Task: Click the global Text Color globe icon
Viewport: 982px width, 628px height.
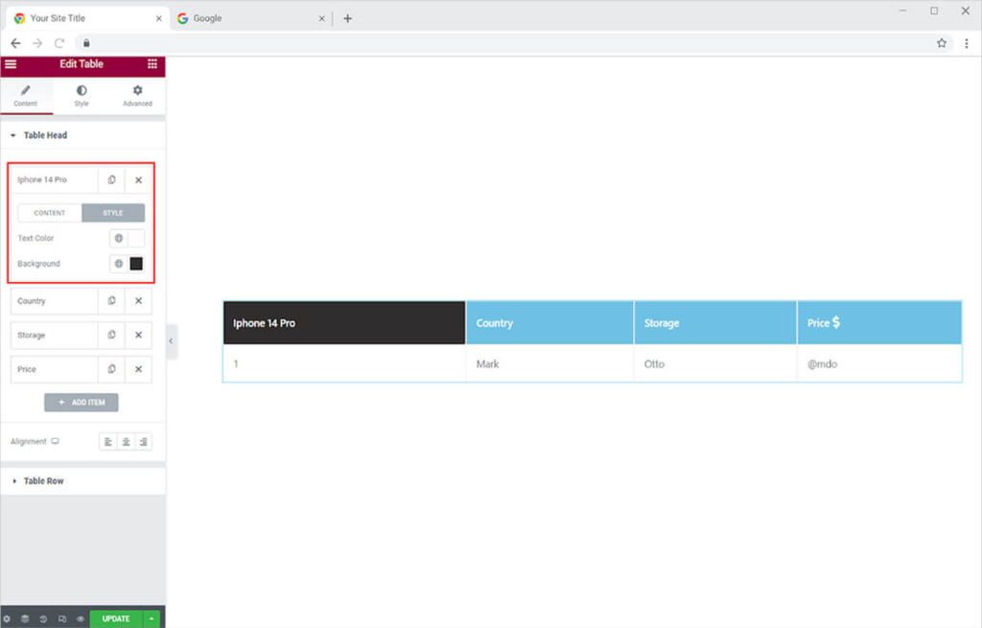Action: (119, 238)
